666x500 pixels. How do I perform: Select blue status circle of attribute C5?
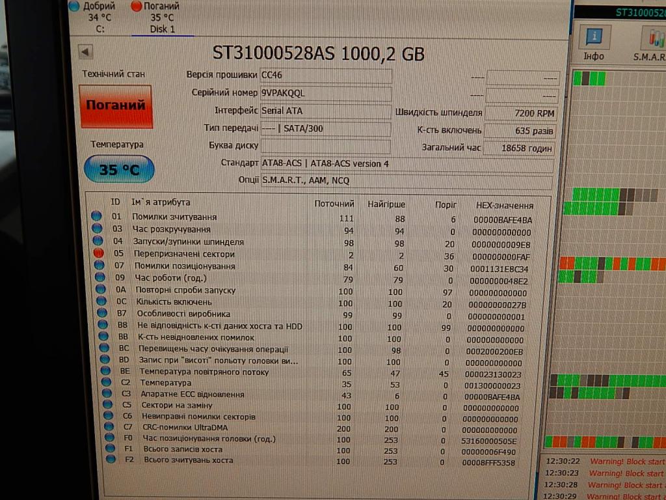point(109,405)
